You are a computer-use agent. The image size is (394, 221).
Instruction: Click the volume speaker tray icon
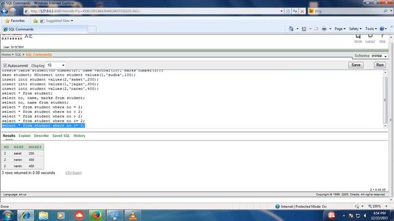pyautogui.click(x=365, y=215)
